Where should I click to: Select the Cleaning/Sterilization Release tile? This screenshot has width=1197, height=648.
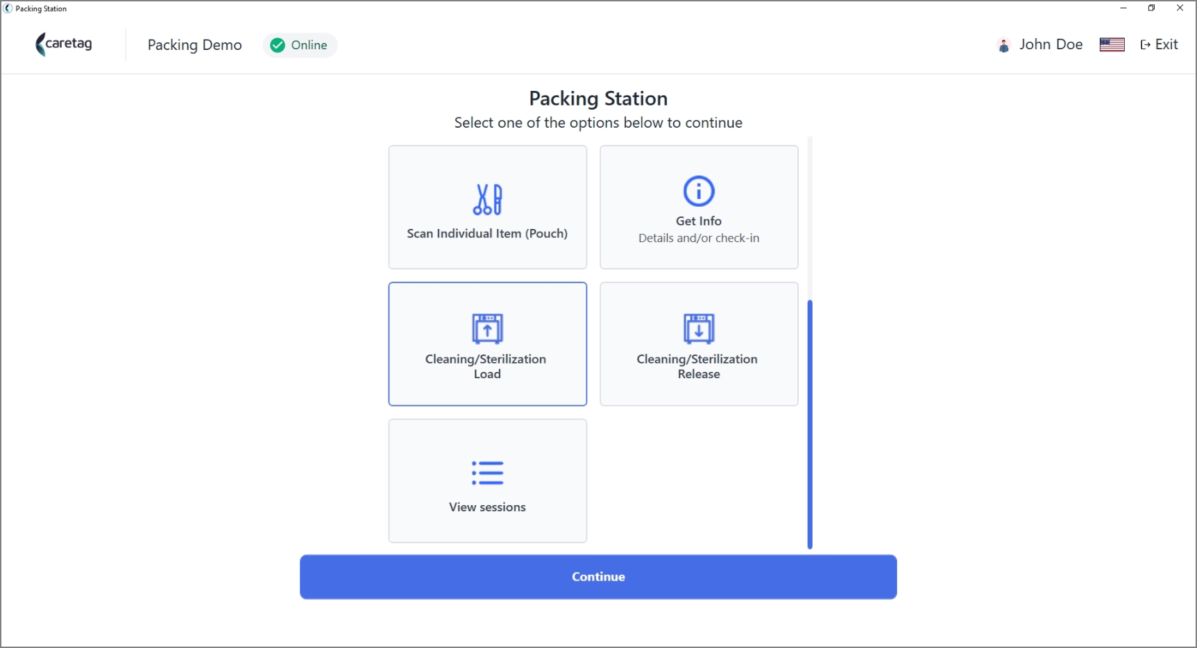(699, 344)
